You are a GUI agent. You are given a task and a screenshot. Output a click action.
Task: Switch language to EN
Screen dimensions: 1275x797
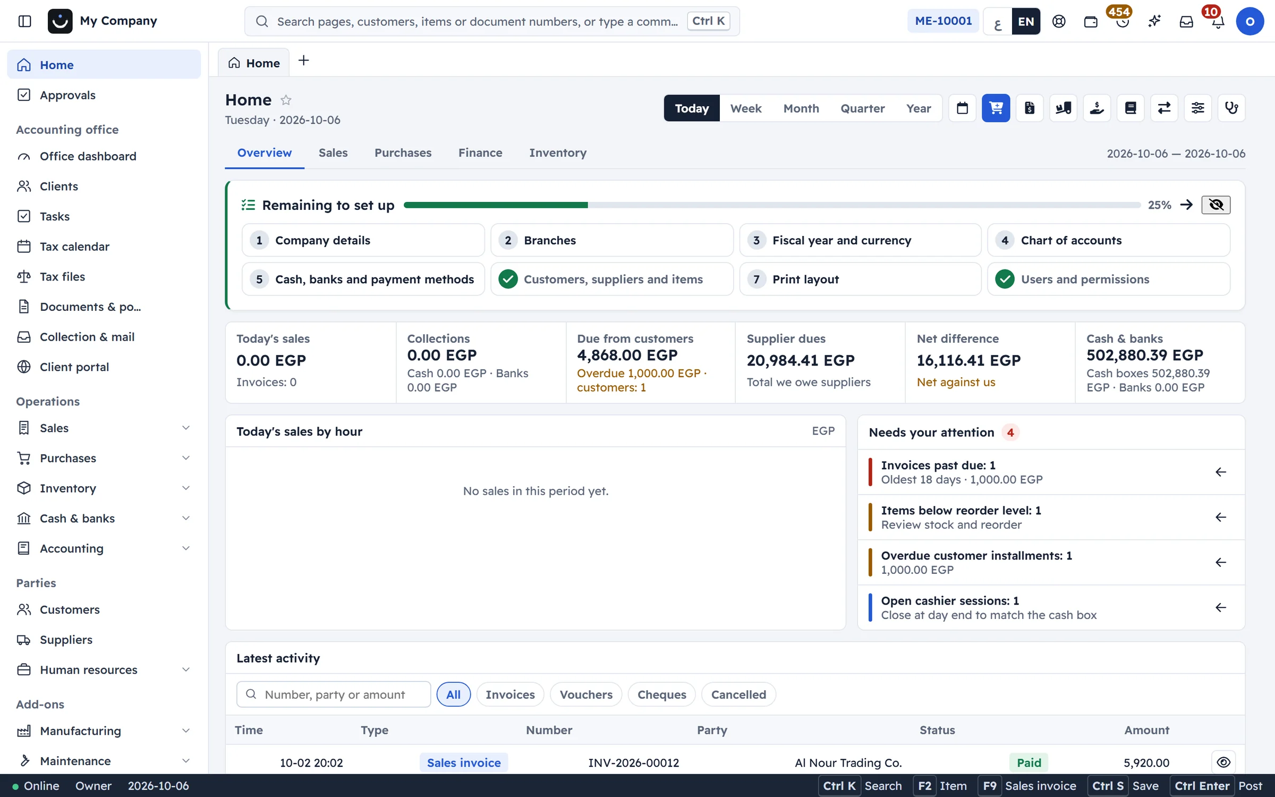point(1026,21)
